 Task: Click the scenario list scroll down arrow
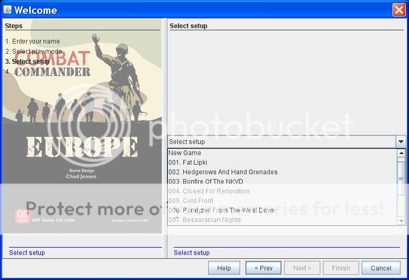[x=401, y=221]
